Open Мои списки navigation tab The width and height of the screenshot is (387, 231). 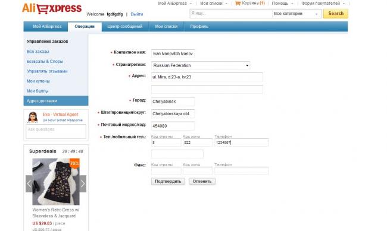pyautogui.click(x=166, y=27)
